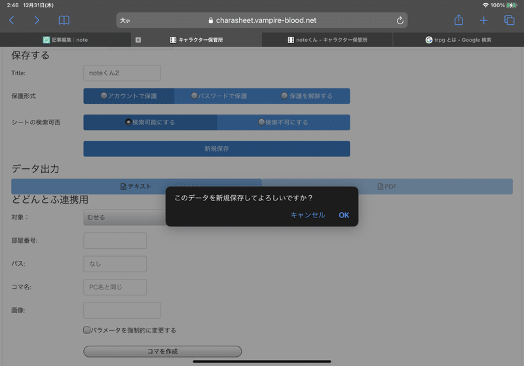This screenshot has width=524, height=366.
Task: Choose 検索不可にする radio option
Action: [x=284, y=122]
